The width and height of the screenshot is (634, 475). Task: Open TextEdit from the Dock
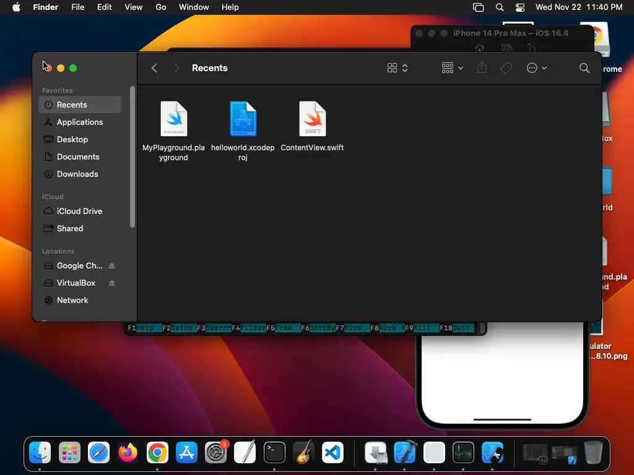245,452
